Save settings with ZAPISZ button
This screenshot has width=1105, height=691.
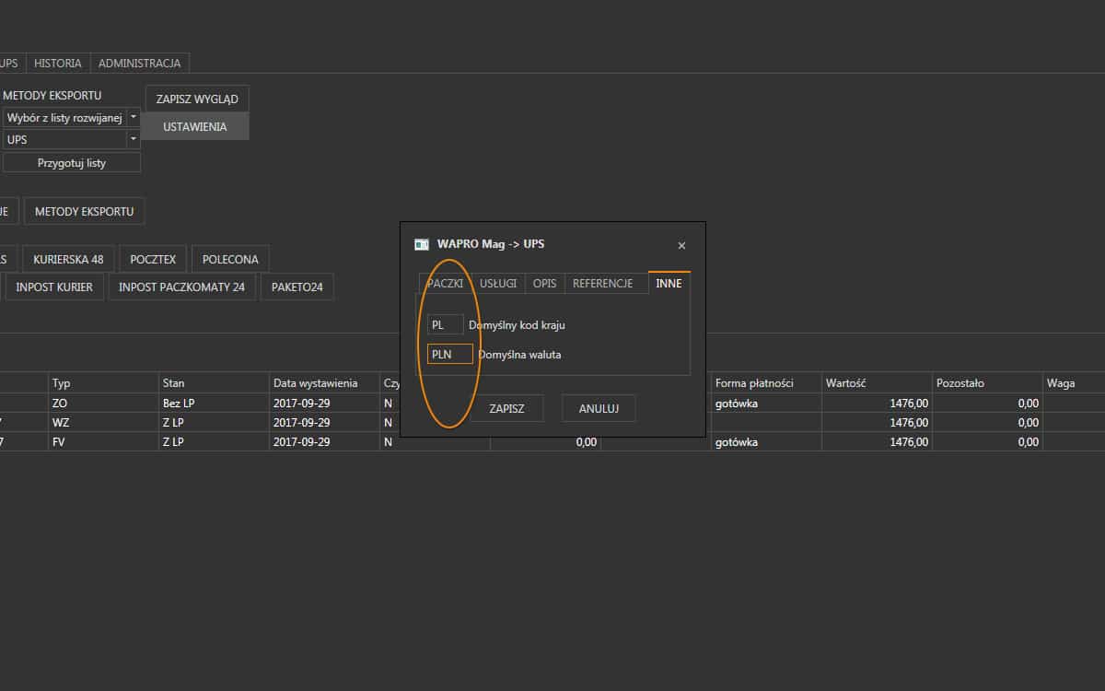506,408
